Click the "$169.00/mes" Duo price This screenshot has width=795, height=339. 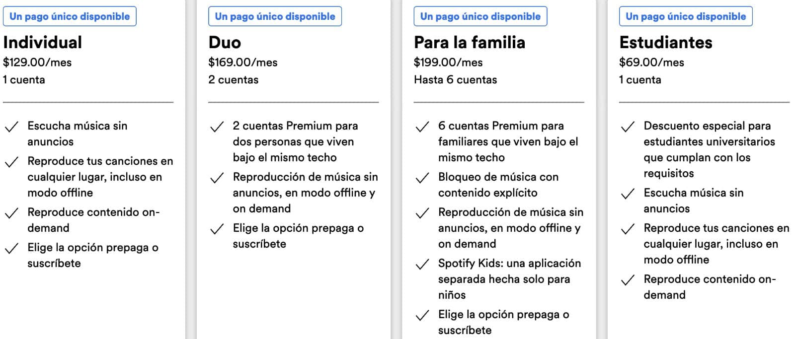tap(243, 63)
